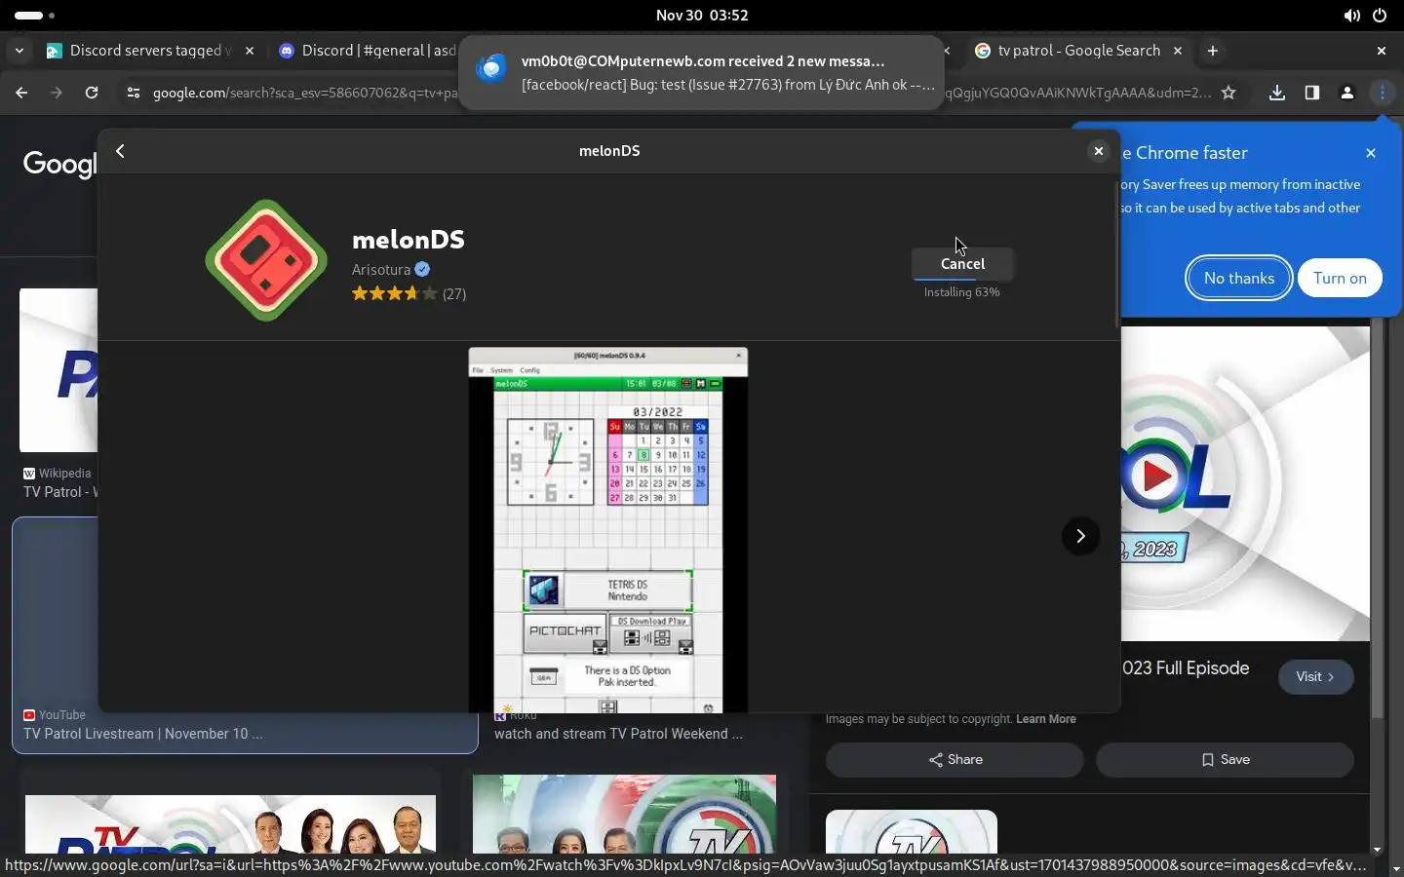
Task: Open the TV Patrol anchors thumbnail
Action: (x=230, y=823)
